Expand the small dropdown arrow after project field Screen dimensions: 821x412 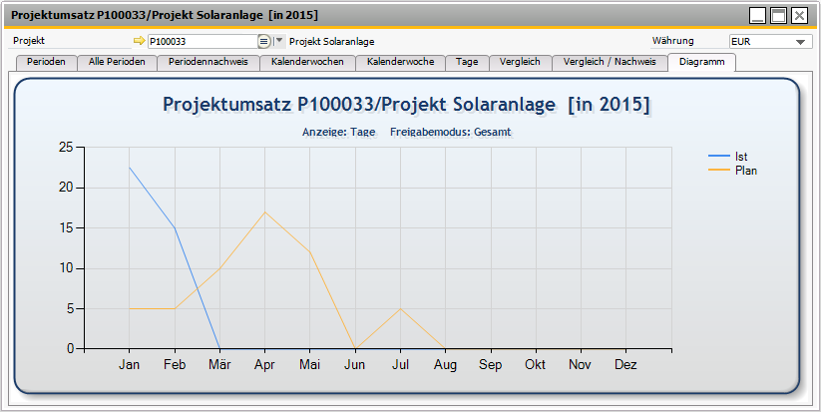(278, 42)
